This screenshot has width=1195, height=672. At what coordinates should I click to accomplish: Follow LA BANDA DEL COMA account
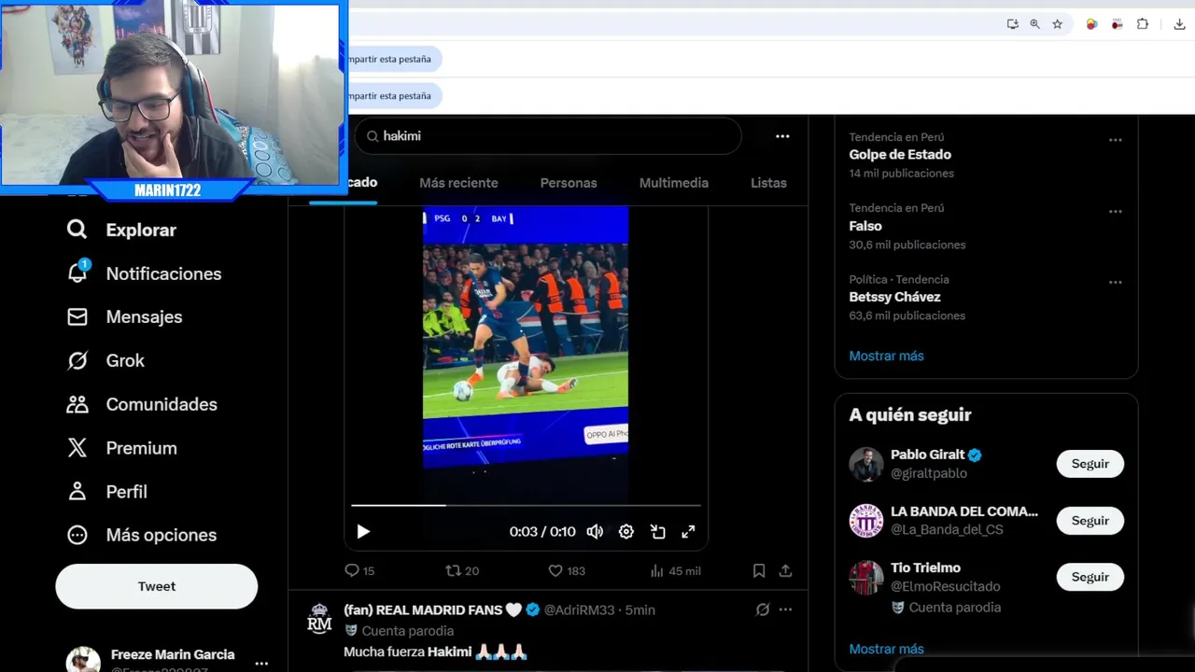coord(1090,521)
